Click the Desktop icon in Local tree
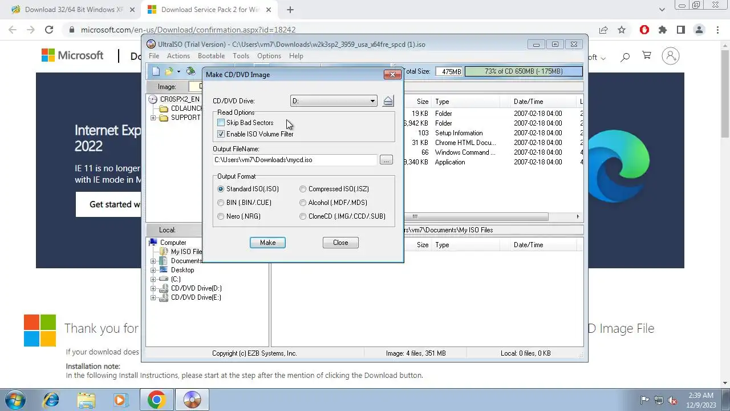 [x=164, y=270]
